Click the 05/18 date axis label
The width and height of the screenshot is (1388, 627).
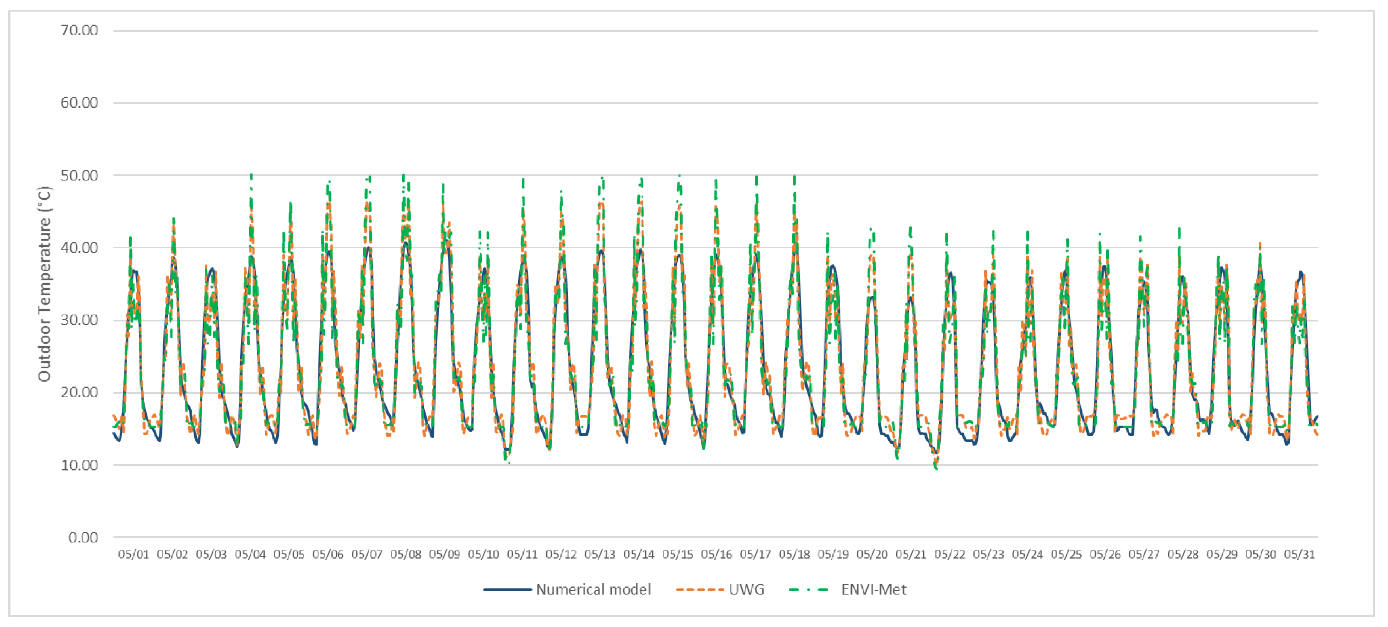794,554
